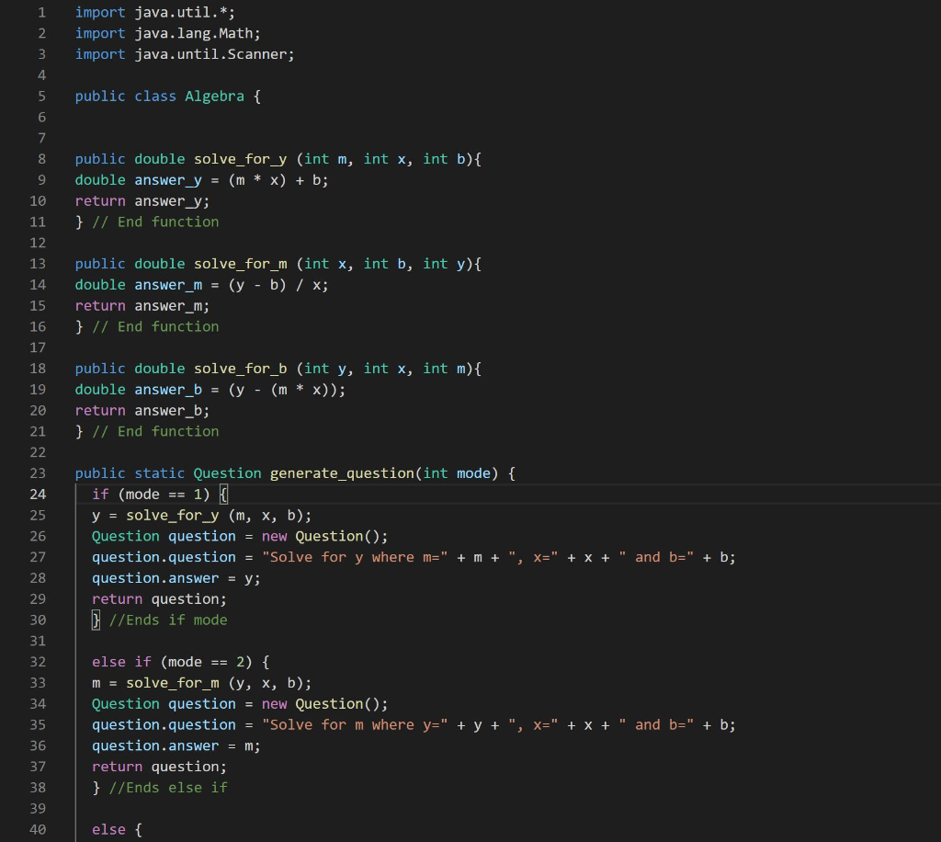
Task: Select the class name Algebra
Action: point(215,96)
